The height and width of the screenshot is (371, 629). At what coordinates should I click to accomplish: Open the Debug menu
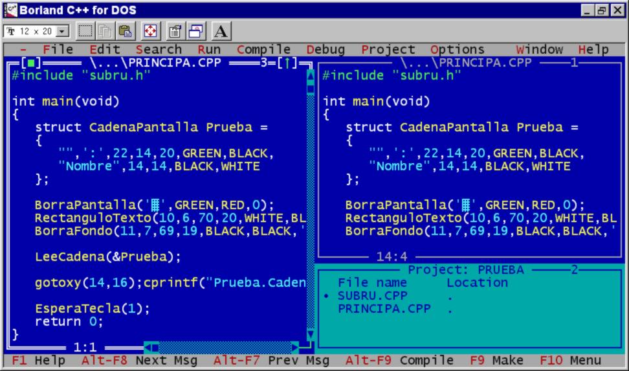pyautogui.click(x=326, y=49)
